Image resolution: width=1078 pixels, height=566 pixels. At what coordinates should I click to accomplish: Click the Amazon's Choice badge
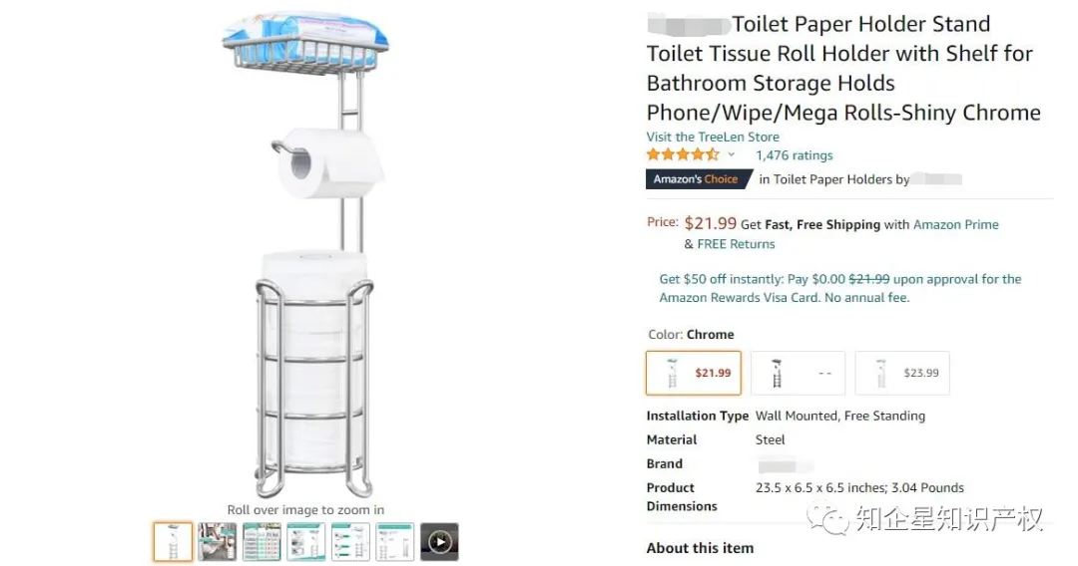[697, 179]
